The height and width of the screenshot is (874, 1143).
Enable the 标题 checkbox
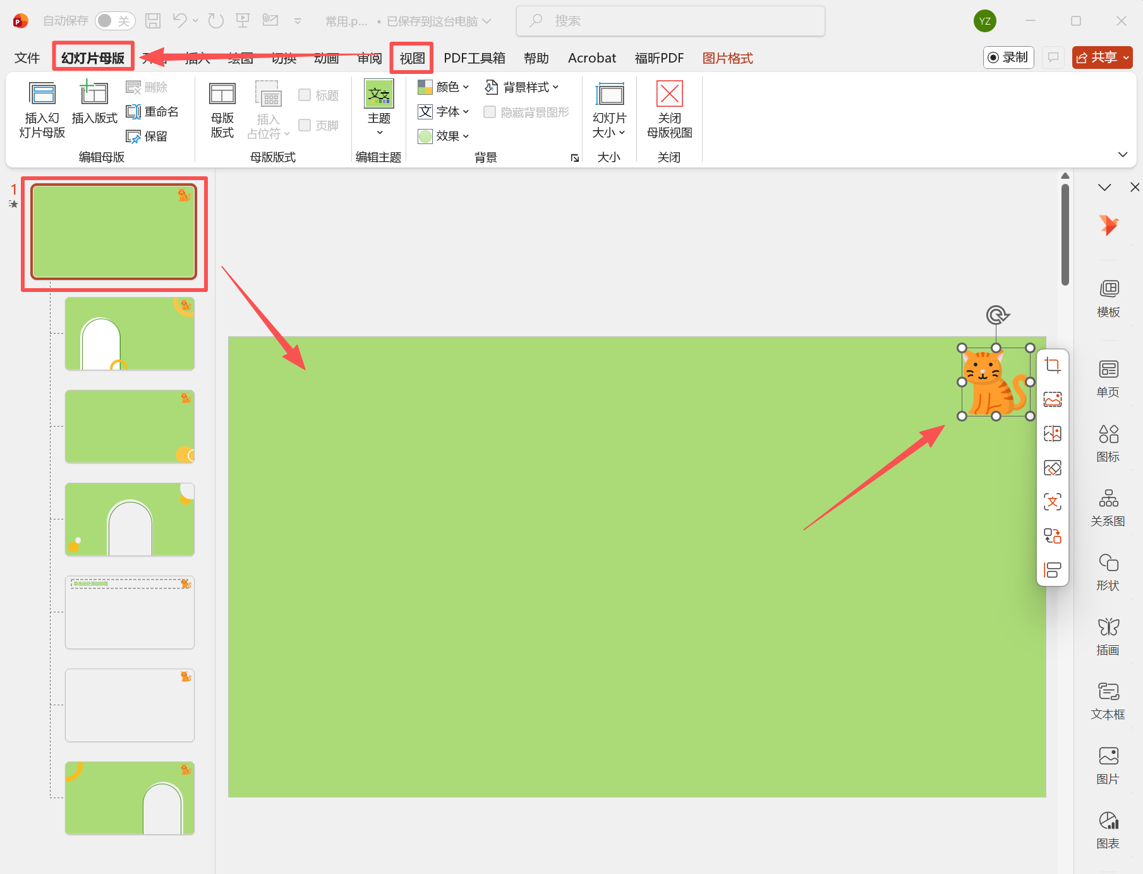(x=305, y=95)
